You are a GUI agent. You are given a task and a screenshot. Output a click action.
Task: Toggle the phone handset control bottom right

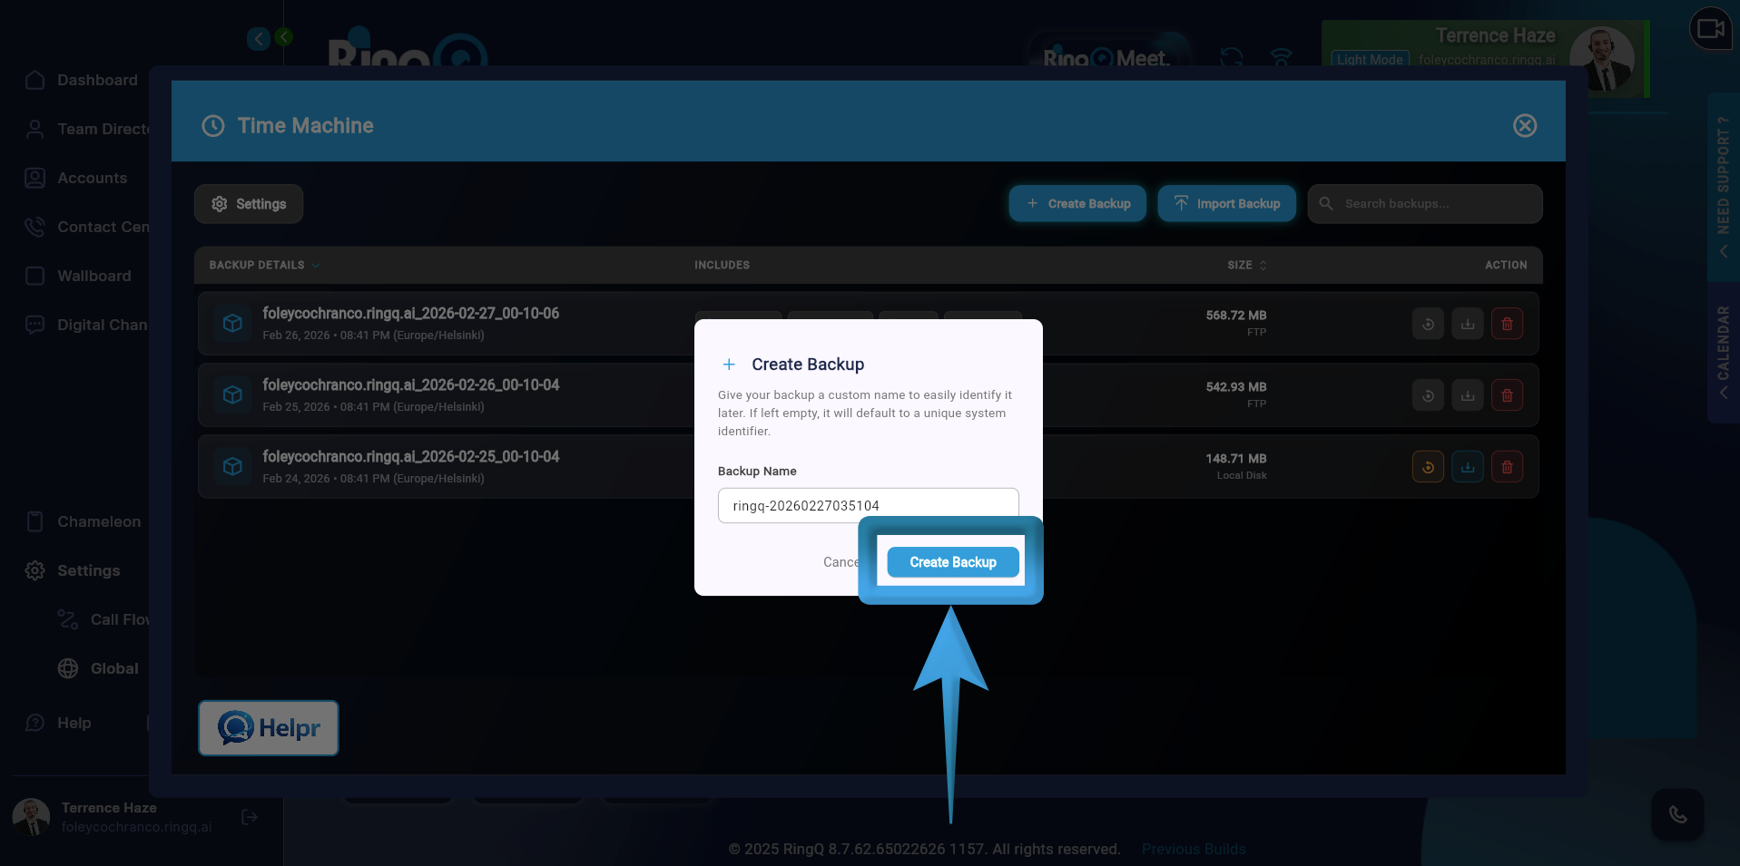1677,814
